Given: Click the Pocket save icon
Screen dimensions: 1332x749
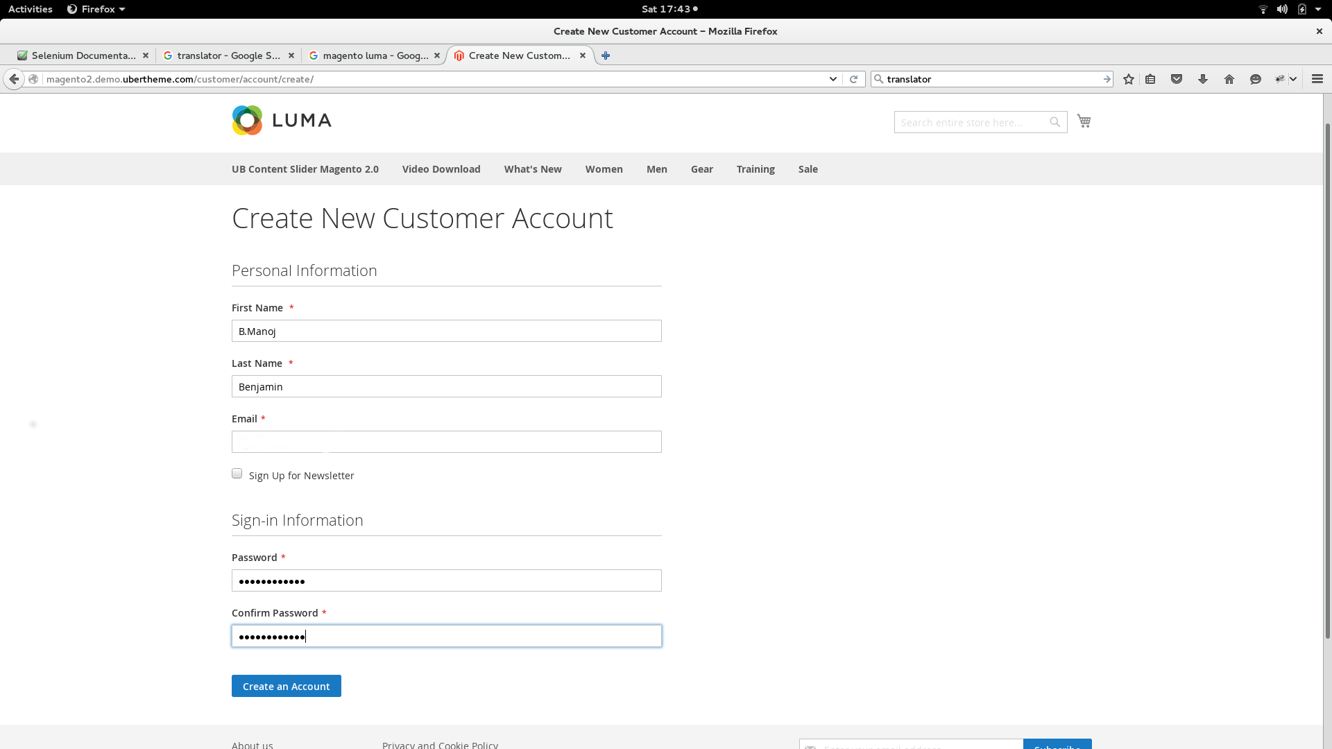Looking at the screenshot, I should 1177,79.
